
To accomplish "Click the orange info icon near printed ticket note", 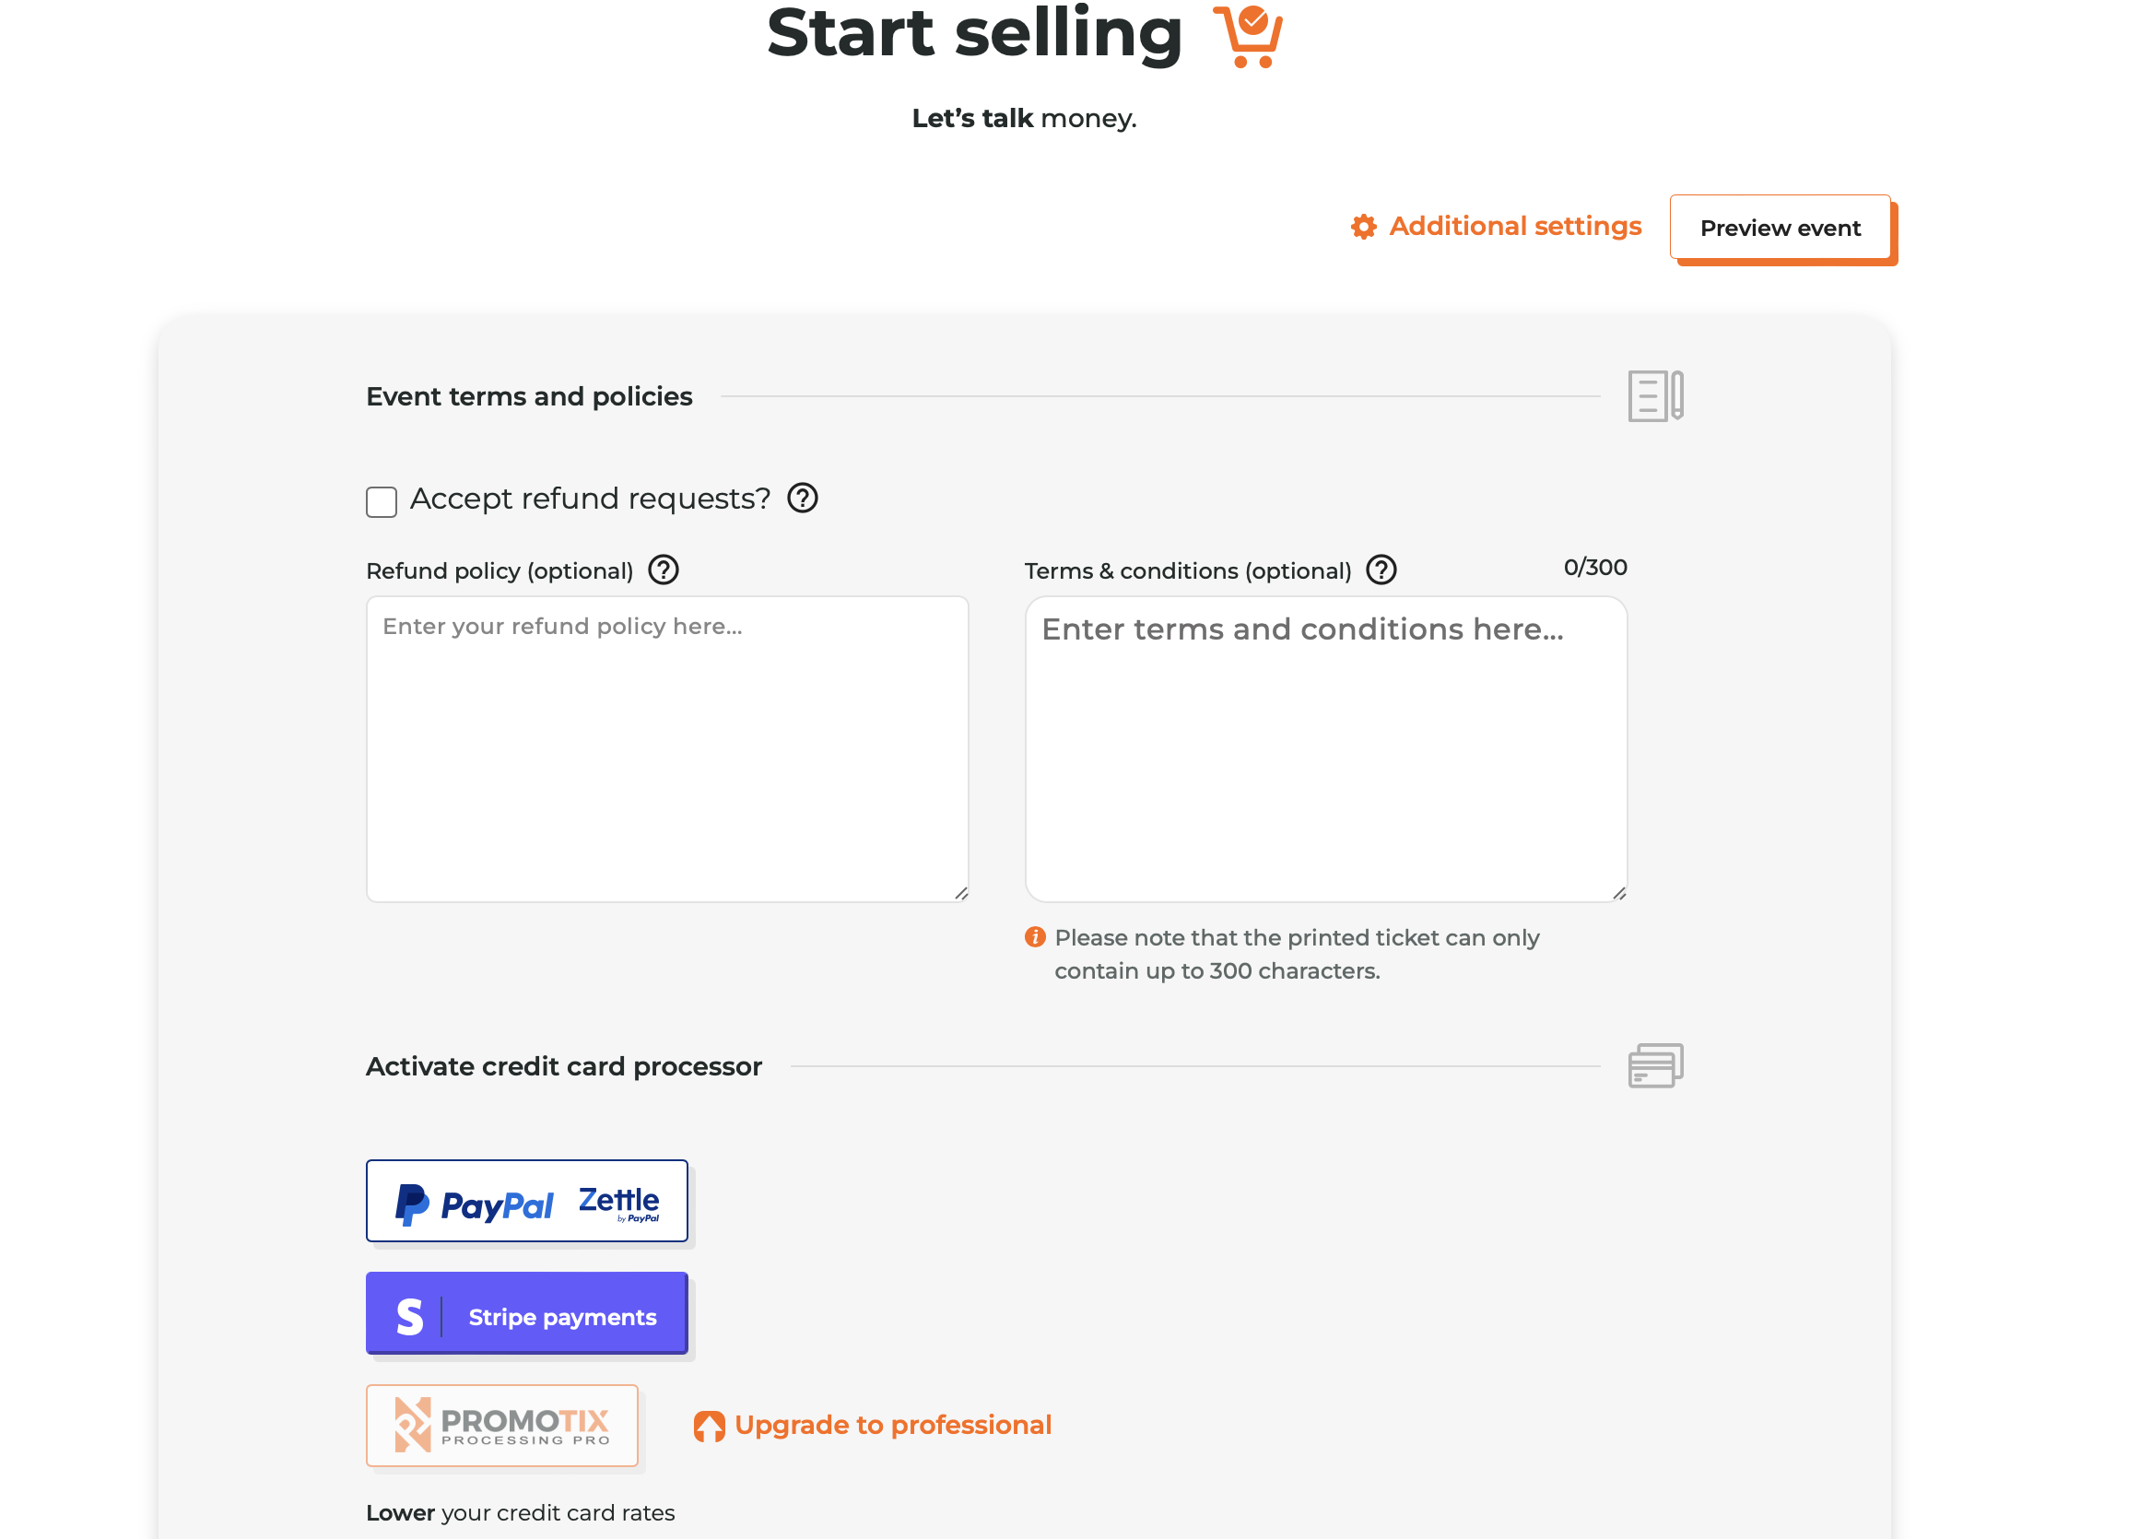I will (x=1035, y=937).
